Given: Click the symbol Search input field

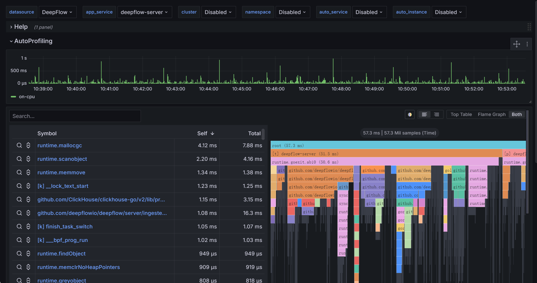Looking at the screenshot, I should [x=75, y=116].
